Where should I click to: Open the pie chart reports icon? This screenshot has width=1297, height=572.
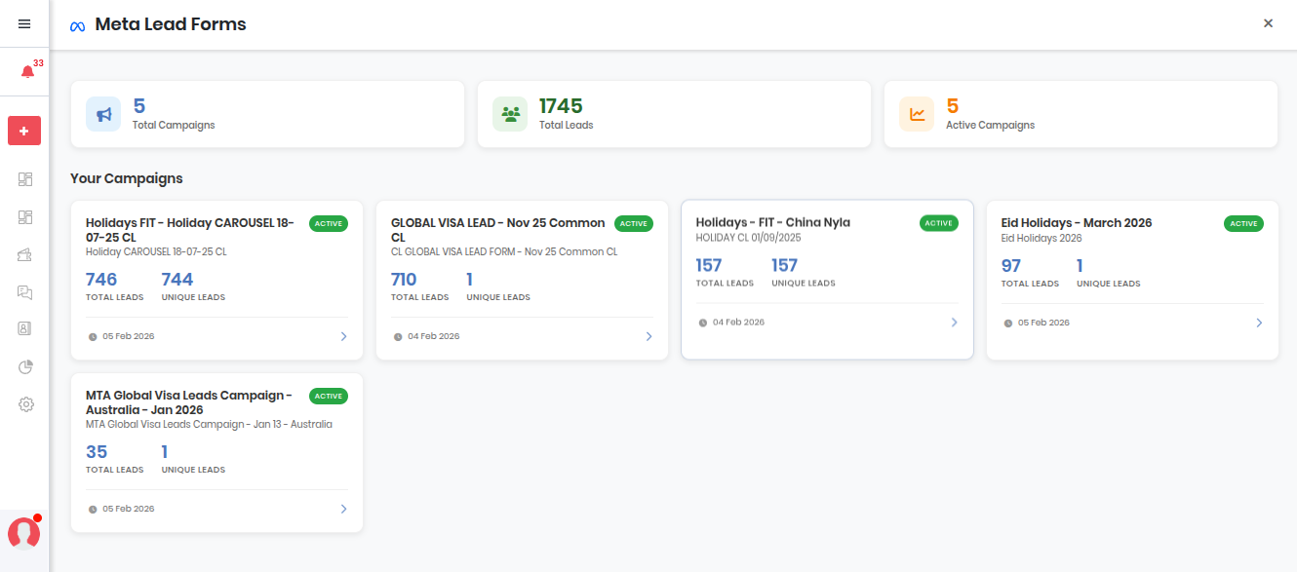point(26,366)
